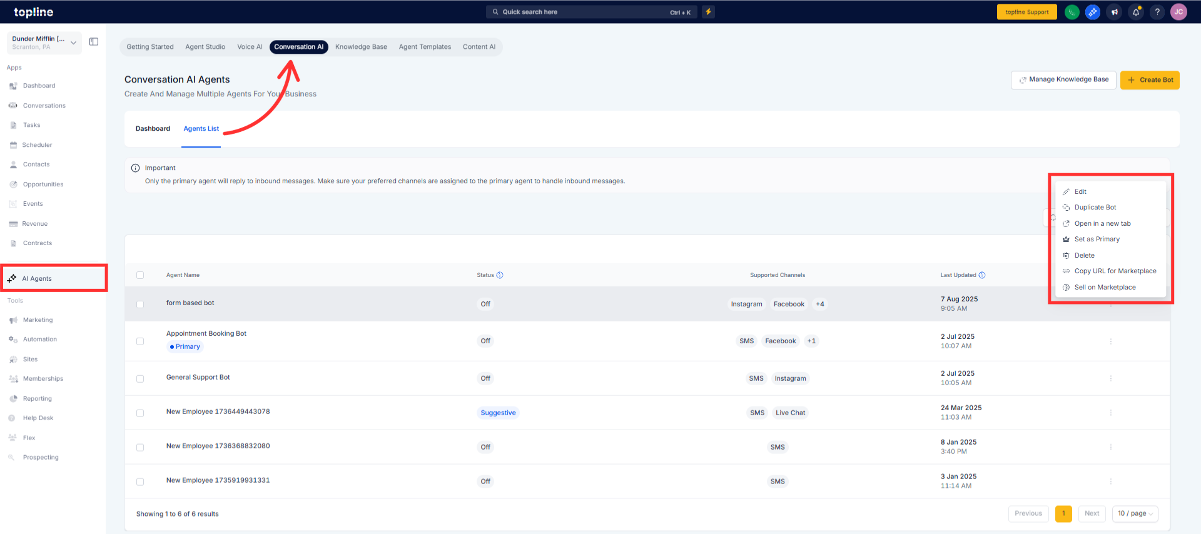The width and height of the screenshot is (1201, 534).
Task: Select AI Agents in the sidebar
Action: pyautogui.click(x=54, y=278)
